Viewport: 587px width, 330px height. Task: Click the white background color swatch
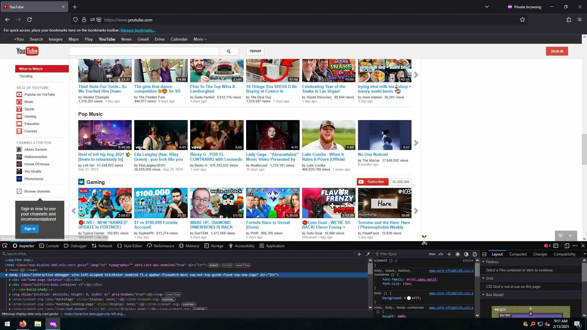coord(409,298)
